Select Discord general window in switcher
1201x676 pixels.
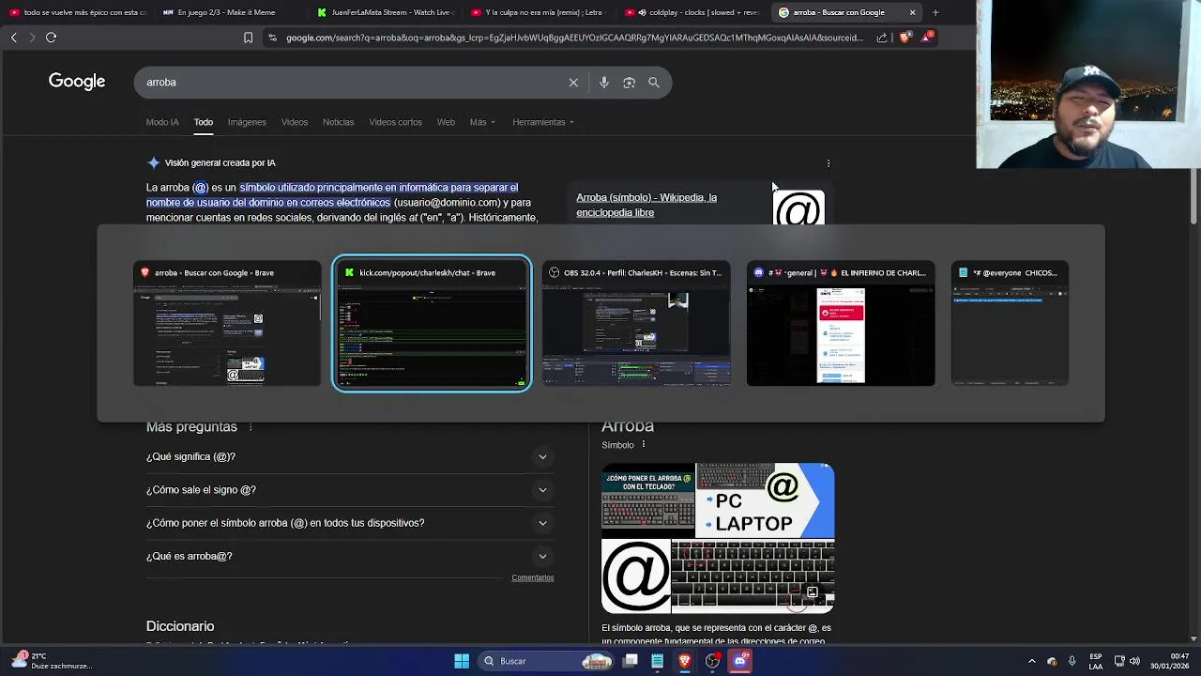841,324
